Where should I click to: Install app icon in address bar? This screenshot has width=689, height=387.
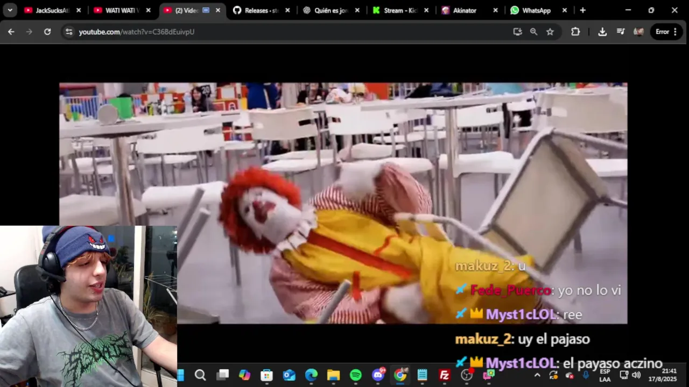pyautogui.click(x=518, y=32)
